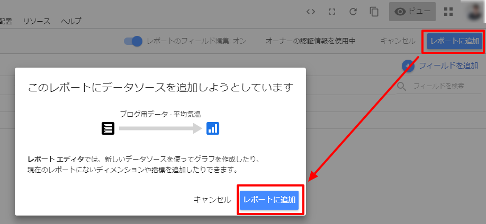The height and width of the screenshot is (224, 486).
Task: Click the embed report code brackets icon
Action: (x=311, y=12)
